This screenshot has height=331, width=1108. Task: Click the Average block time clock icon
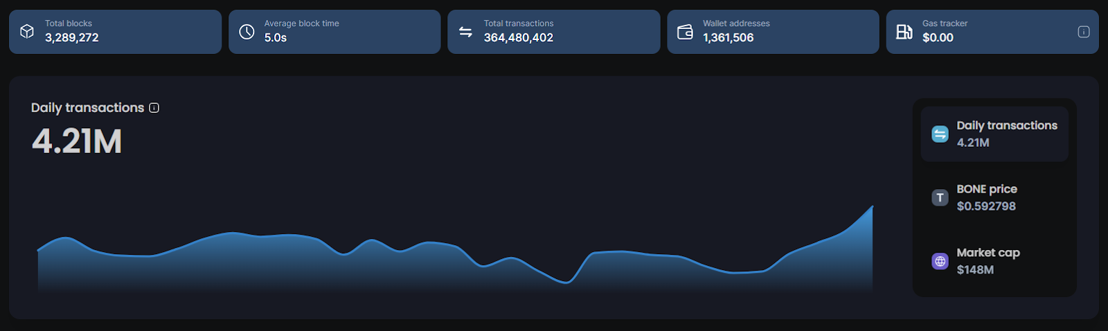247,31
